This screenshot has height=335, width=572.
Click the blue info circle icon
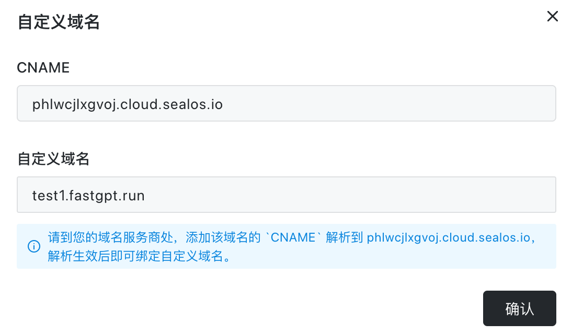34,246
